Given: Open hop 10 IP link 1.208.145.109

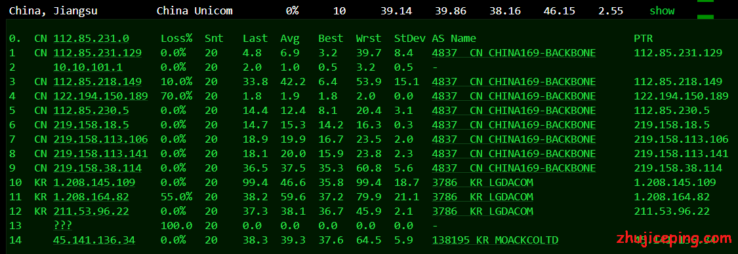Looking at the screenshot, I should pos(94,183).
